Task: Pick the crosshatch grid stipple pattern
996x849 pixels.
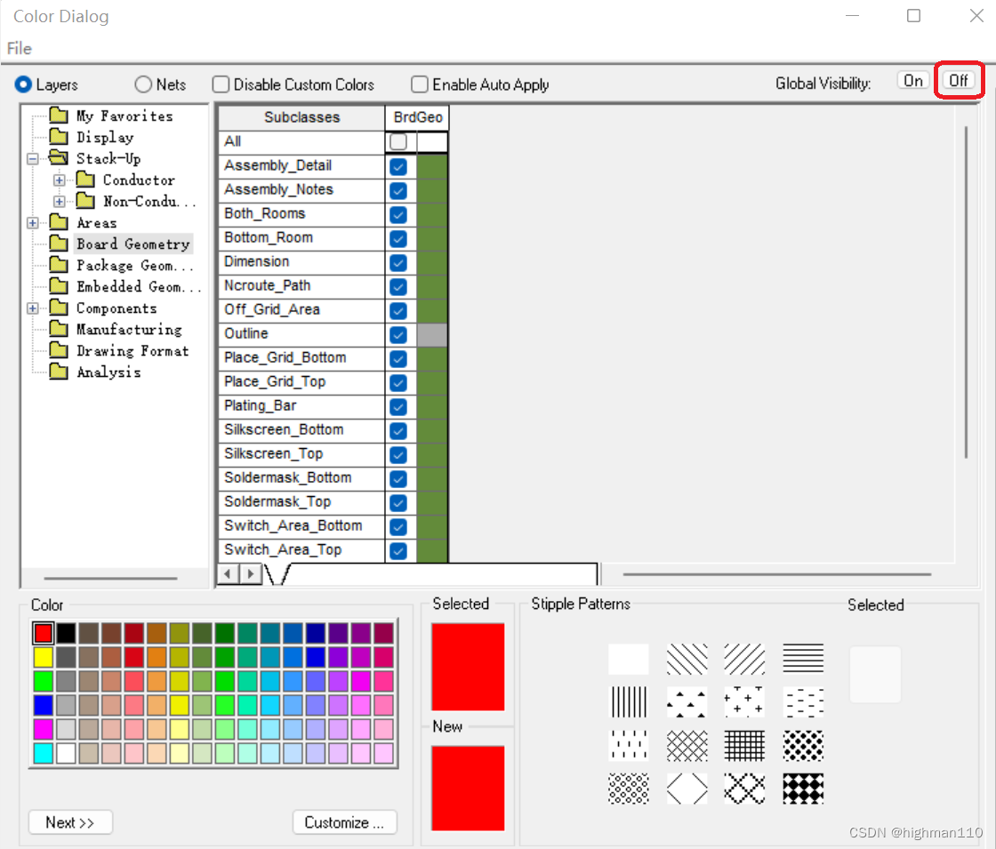Action: click(x=744, y=745)
